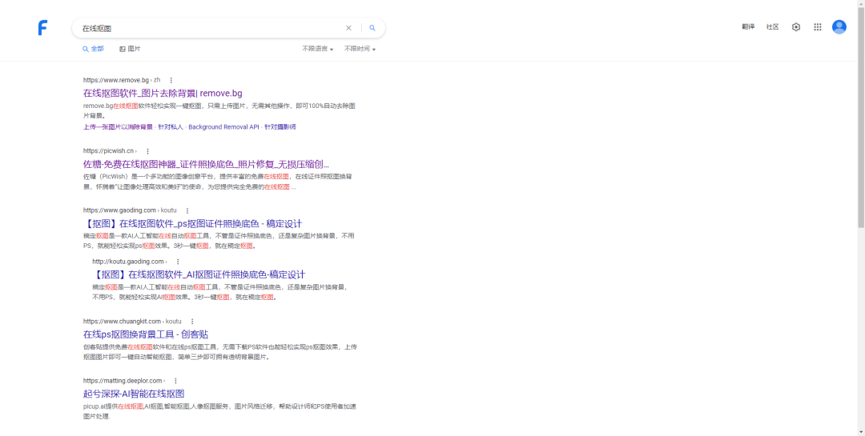
Task: Click the 上传一张图片以消除背景 sitelink
Action: [x=118, y=126]
